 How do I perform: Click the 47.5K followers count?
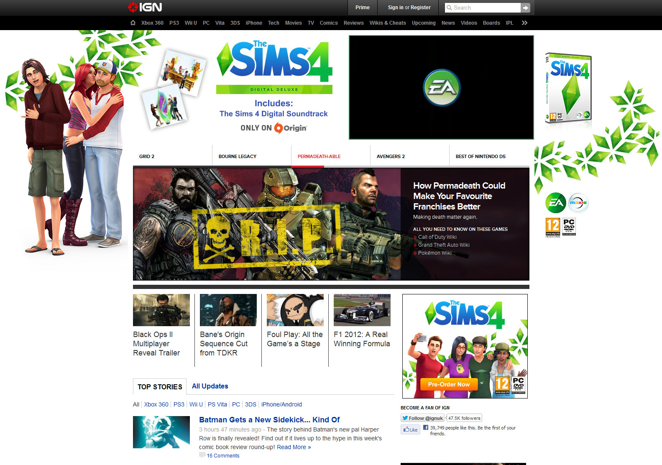464,418
